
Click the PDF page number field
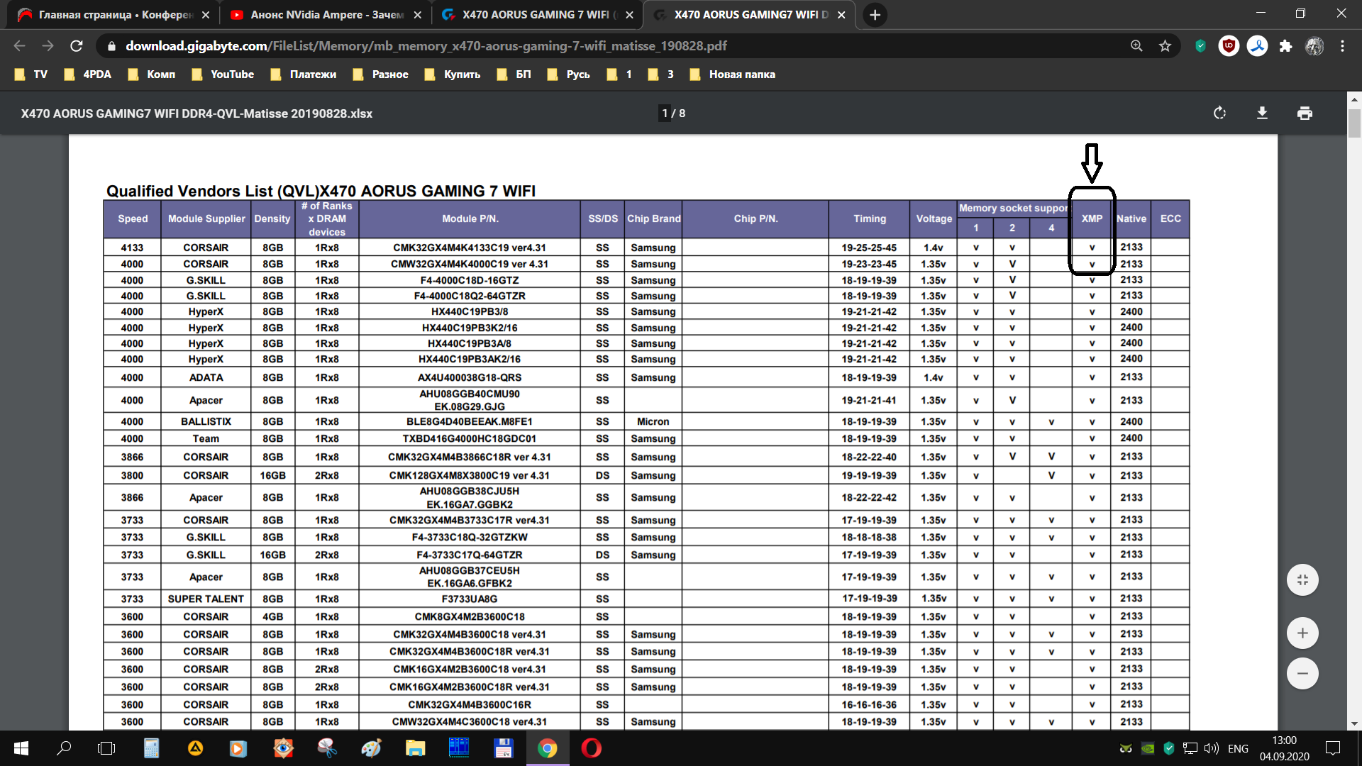pyautogui.click(x=665, y=113)
